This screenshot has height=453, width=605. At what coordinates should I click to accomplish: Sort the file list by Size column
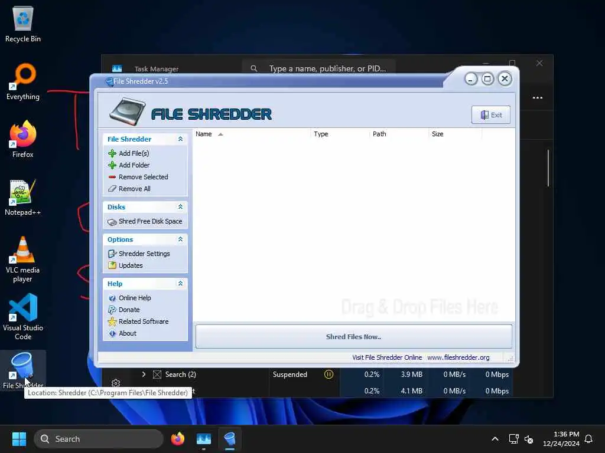[x=455, y=134]
